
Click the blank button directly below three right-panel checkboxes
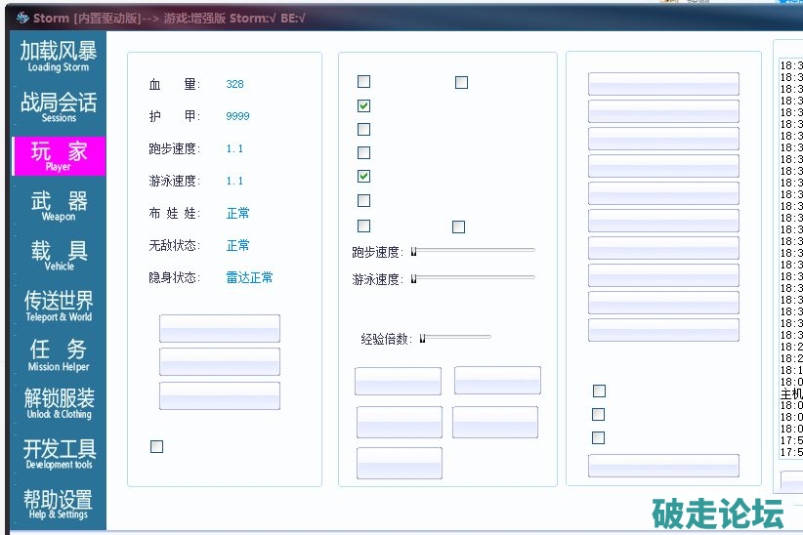tap(663, 466)
